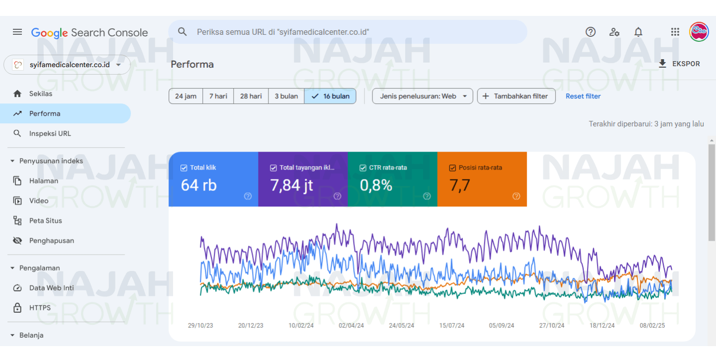Click the Halaman pages icon
The width and height of the screenshot is (716, 362).
coord(17,181)
